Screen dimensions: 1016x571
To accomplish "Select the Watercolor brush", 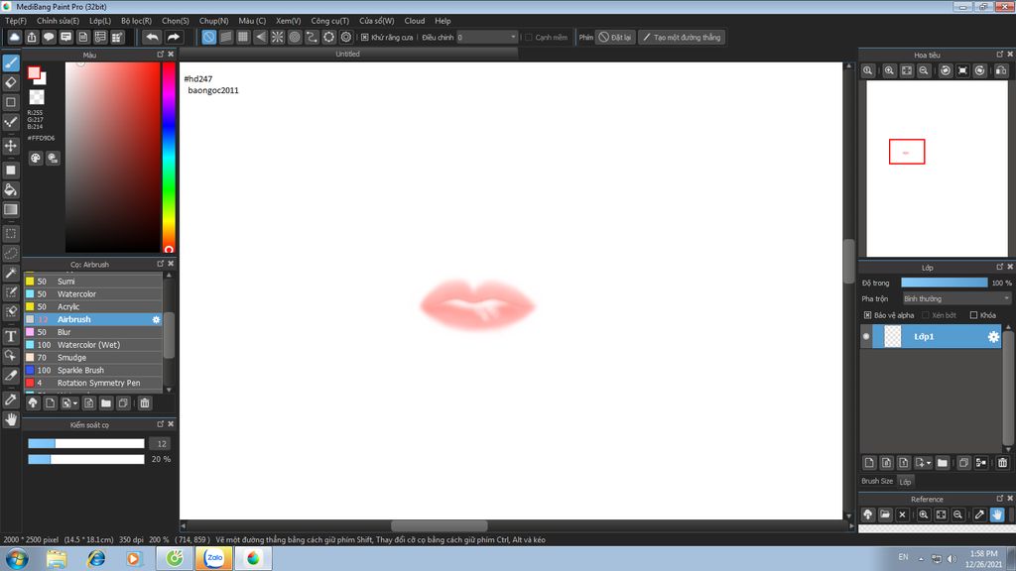I will (93, 293).
